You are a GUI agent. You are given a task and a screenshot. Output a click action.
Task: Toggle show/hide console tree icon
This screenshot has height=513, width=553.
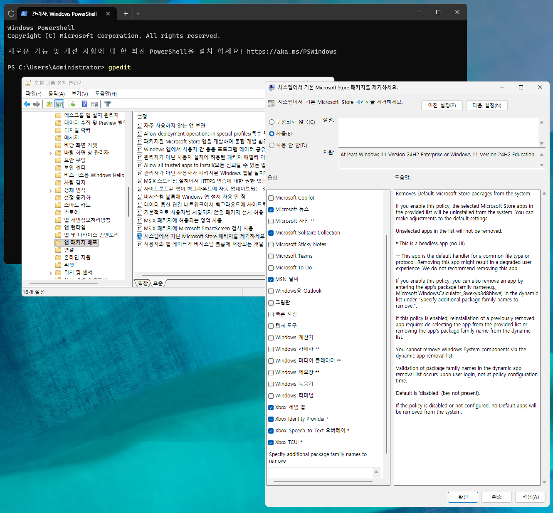pyautogui.click(x=59, y=104)
